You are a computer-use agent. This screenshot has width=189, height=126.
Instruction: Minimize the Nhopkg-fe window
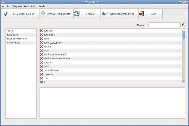coord(180,2)
